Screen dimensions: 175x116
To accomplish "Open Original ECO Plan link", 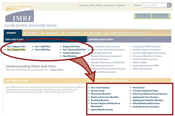I will point(71,47).
